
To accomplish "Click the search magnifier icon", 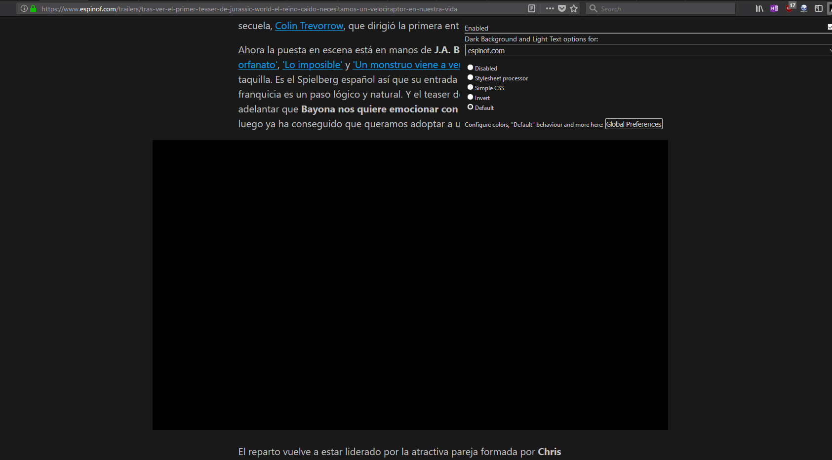I will click(593, 8).
